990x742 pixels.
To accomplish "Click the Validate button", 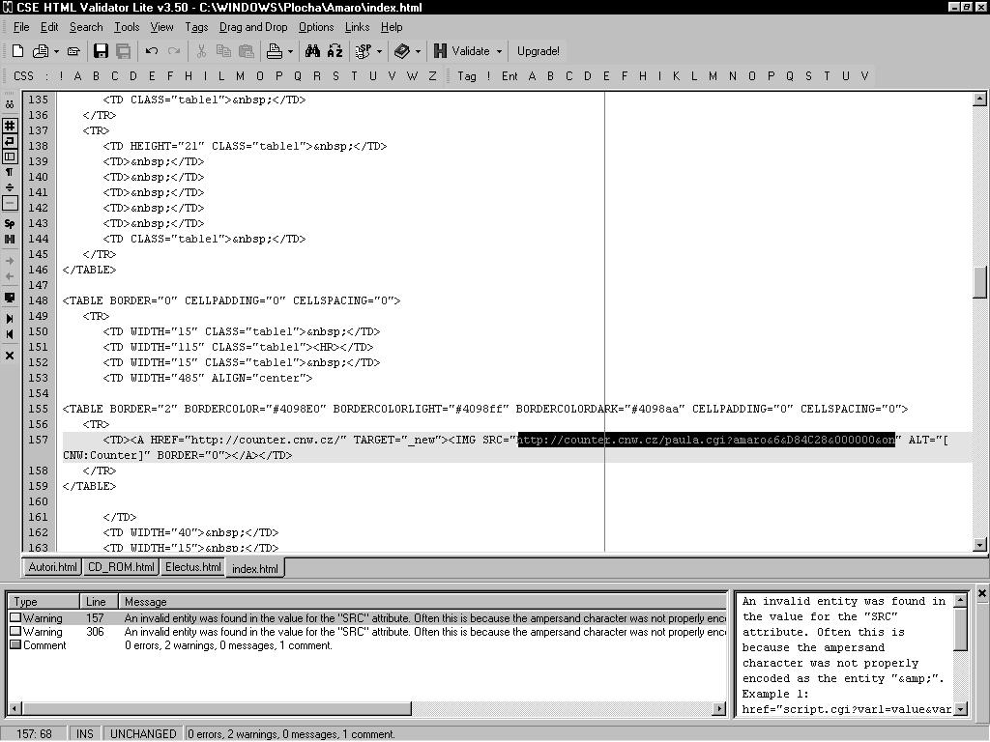I will click(x=462, y=51).
